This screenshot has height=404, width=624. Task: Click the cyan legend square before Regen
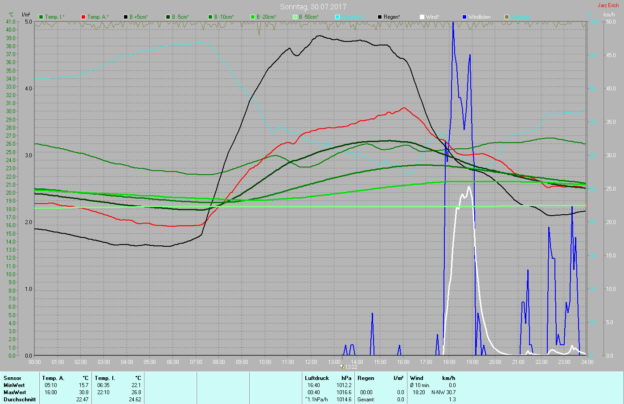[338, 17]
